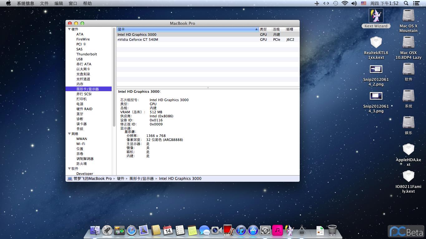Select RealtekRTL81xx.kext desktop file
Image resolution: width=426 pixels, height=239 pixels.
pyautogui.click(x=376, y=42)
